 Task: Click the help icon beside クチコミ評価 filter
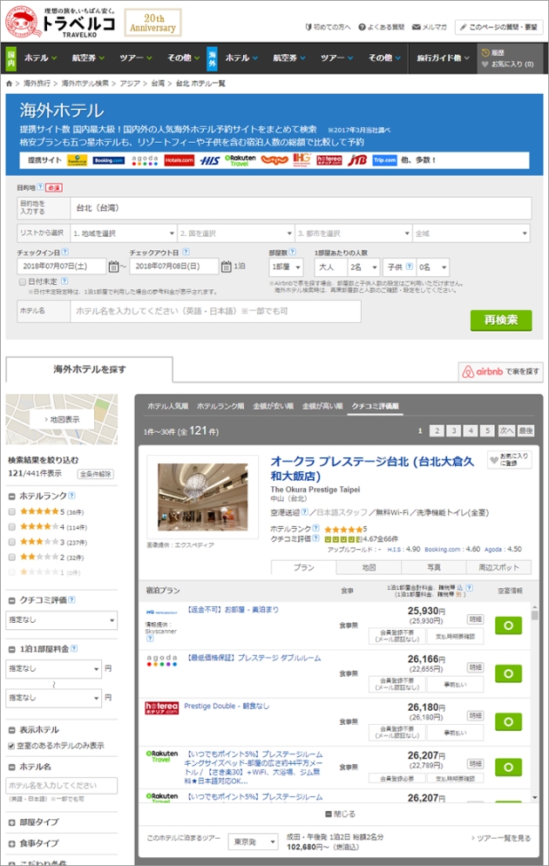coord(71,599)
